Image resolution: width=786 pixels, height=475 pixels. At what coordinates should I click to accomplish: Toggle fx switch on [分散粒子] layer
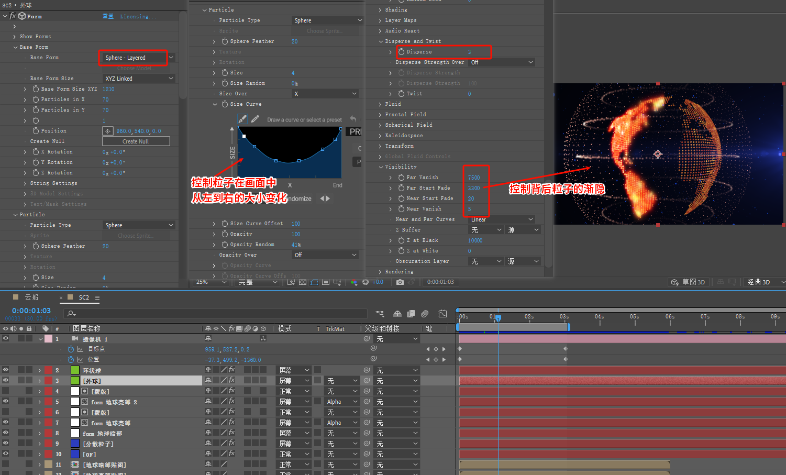231,444
